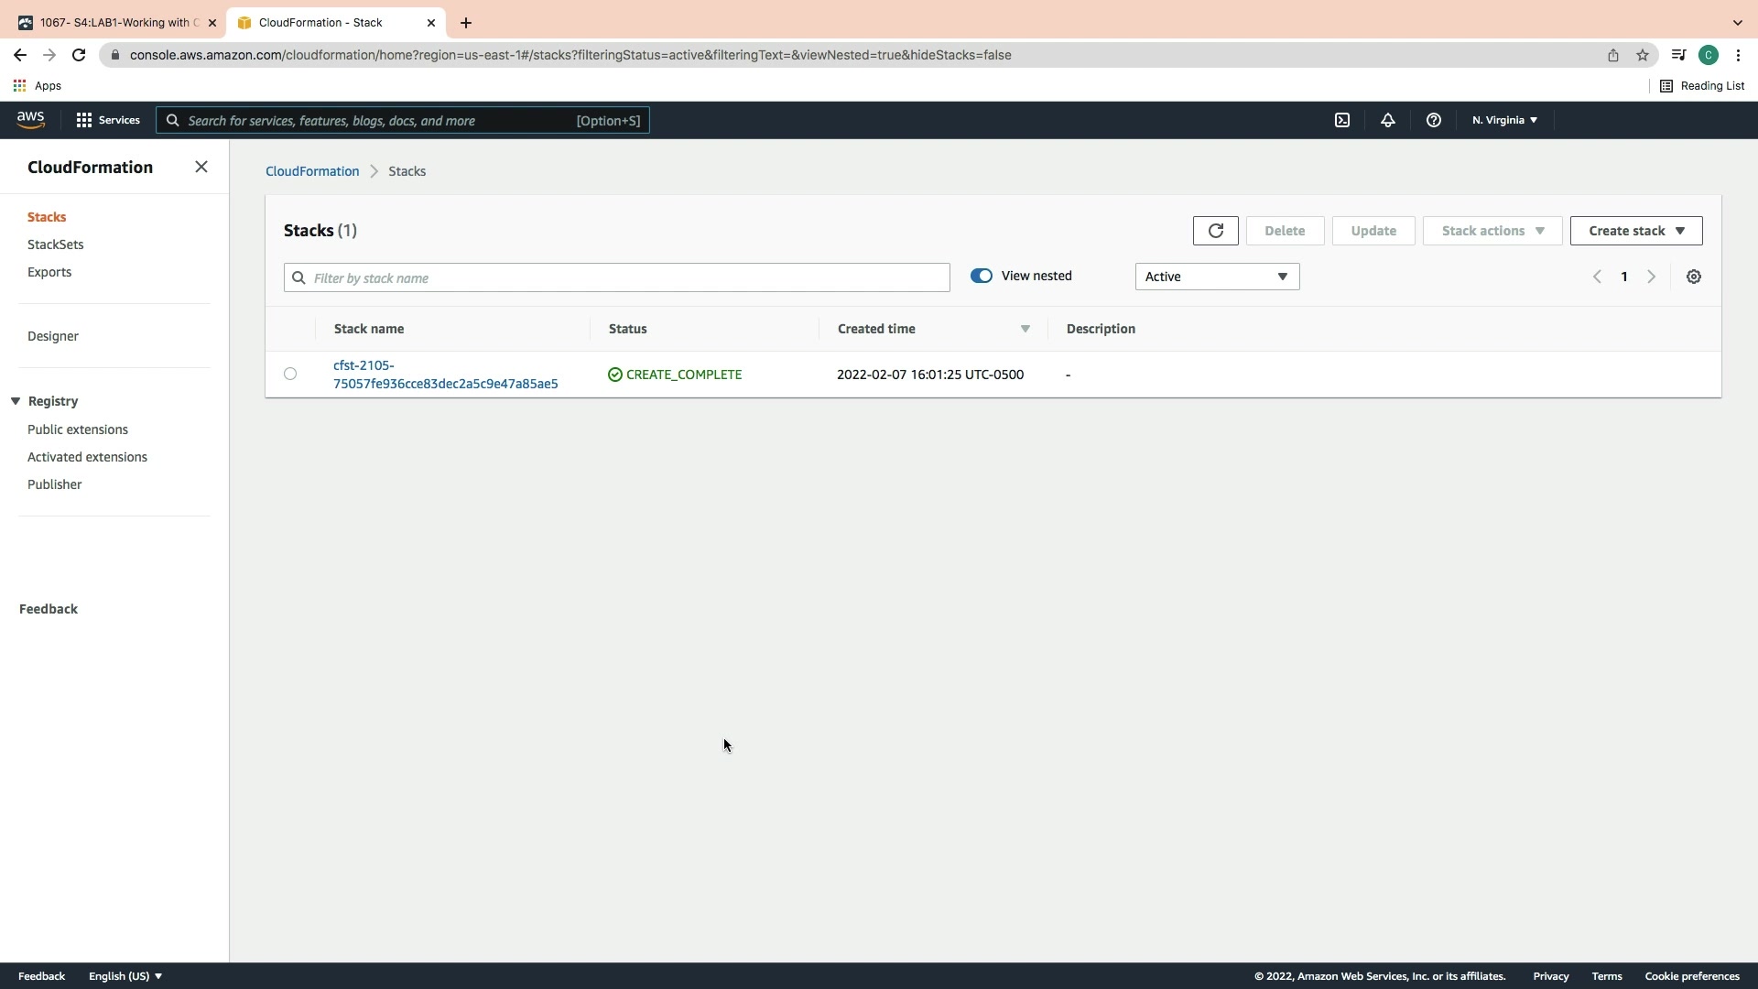Click the AWS logo home icon
Screen dimensions: 1758x989
(30, 120)
